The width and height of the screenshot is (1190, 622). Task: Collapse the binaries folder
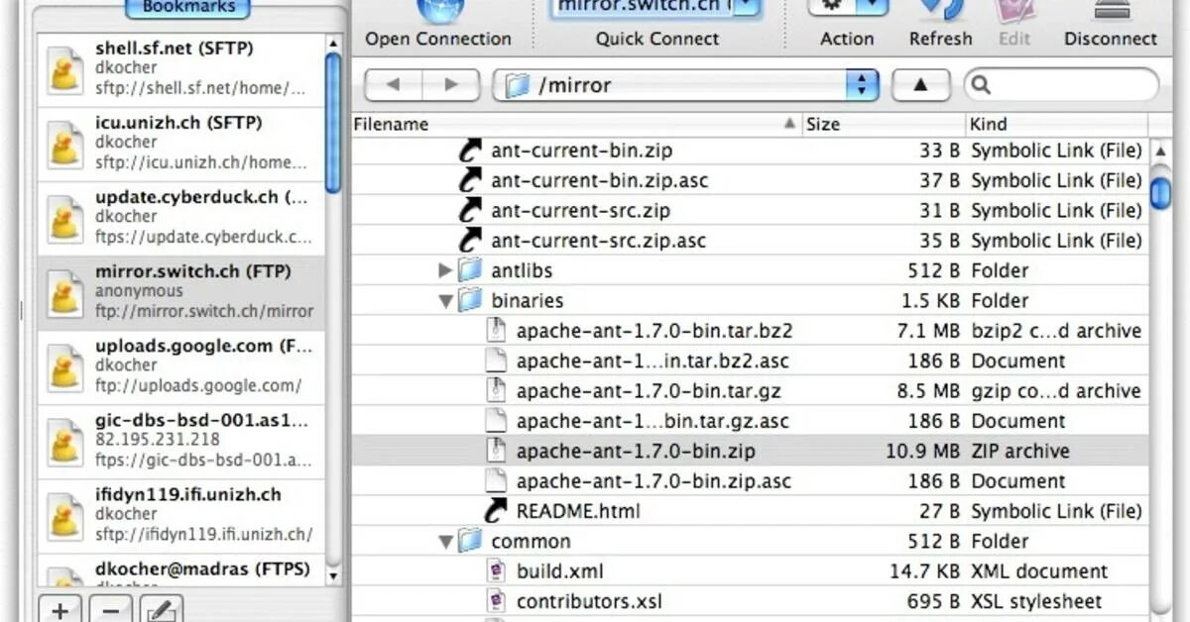(445, 301)
